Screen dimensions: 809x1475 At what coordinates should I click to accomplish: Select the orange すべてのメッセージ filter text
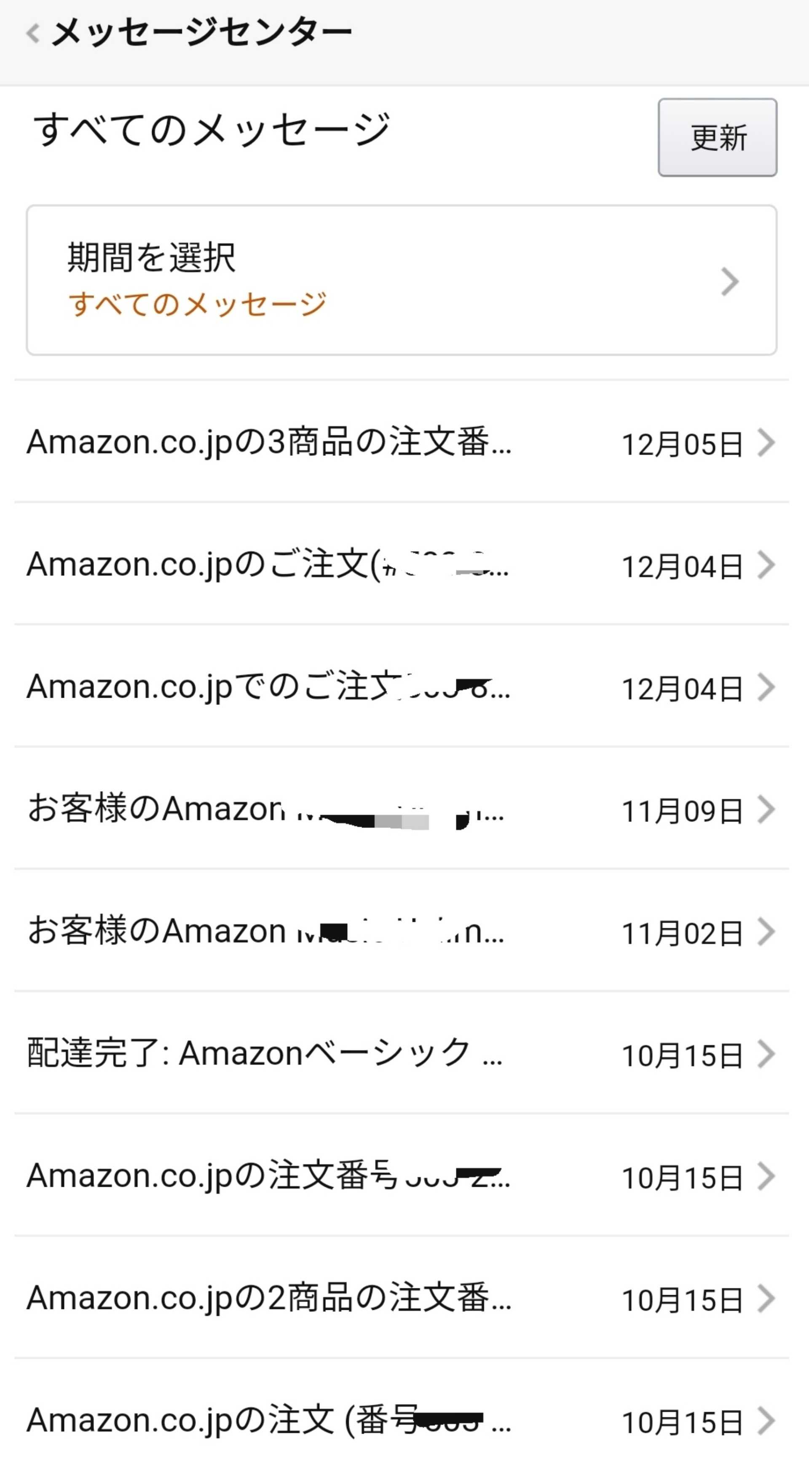197,303
